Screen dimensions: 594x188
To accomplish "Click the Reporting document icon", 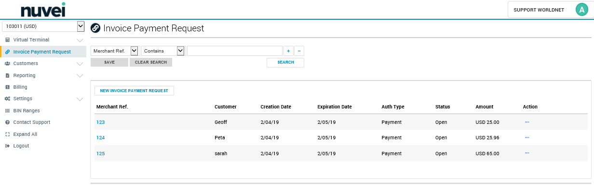I will click(8, 76).
